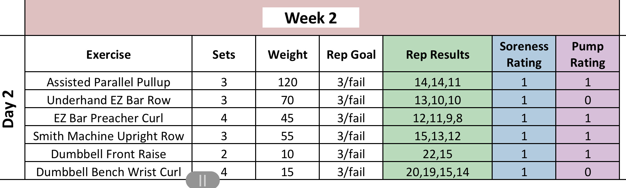This screenshot has height=188, width=626.
Task: Select the weight cell showing 45
Action: point(287,118)
